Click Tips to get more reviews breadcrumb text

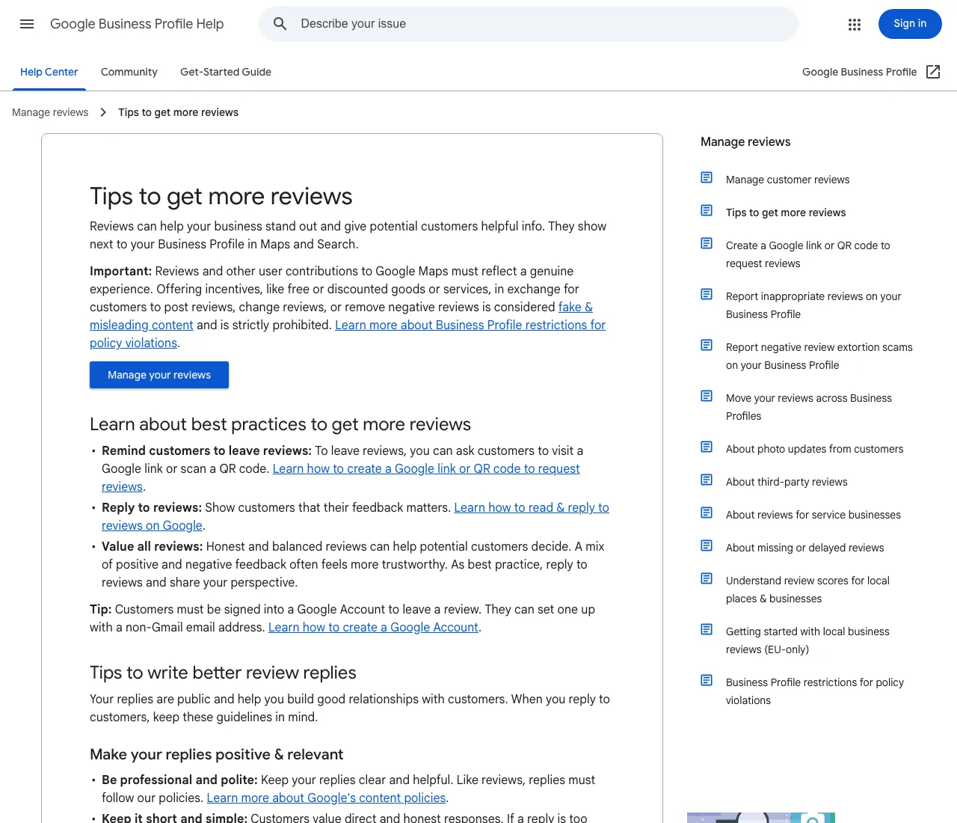coord(178,112)
